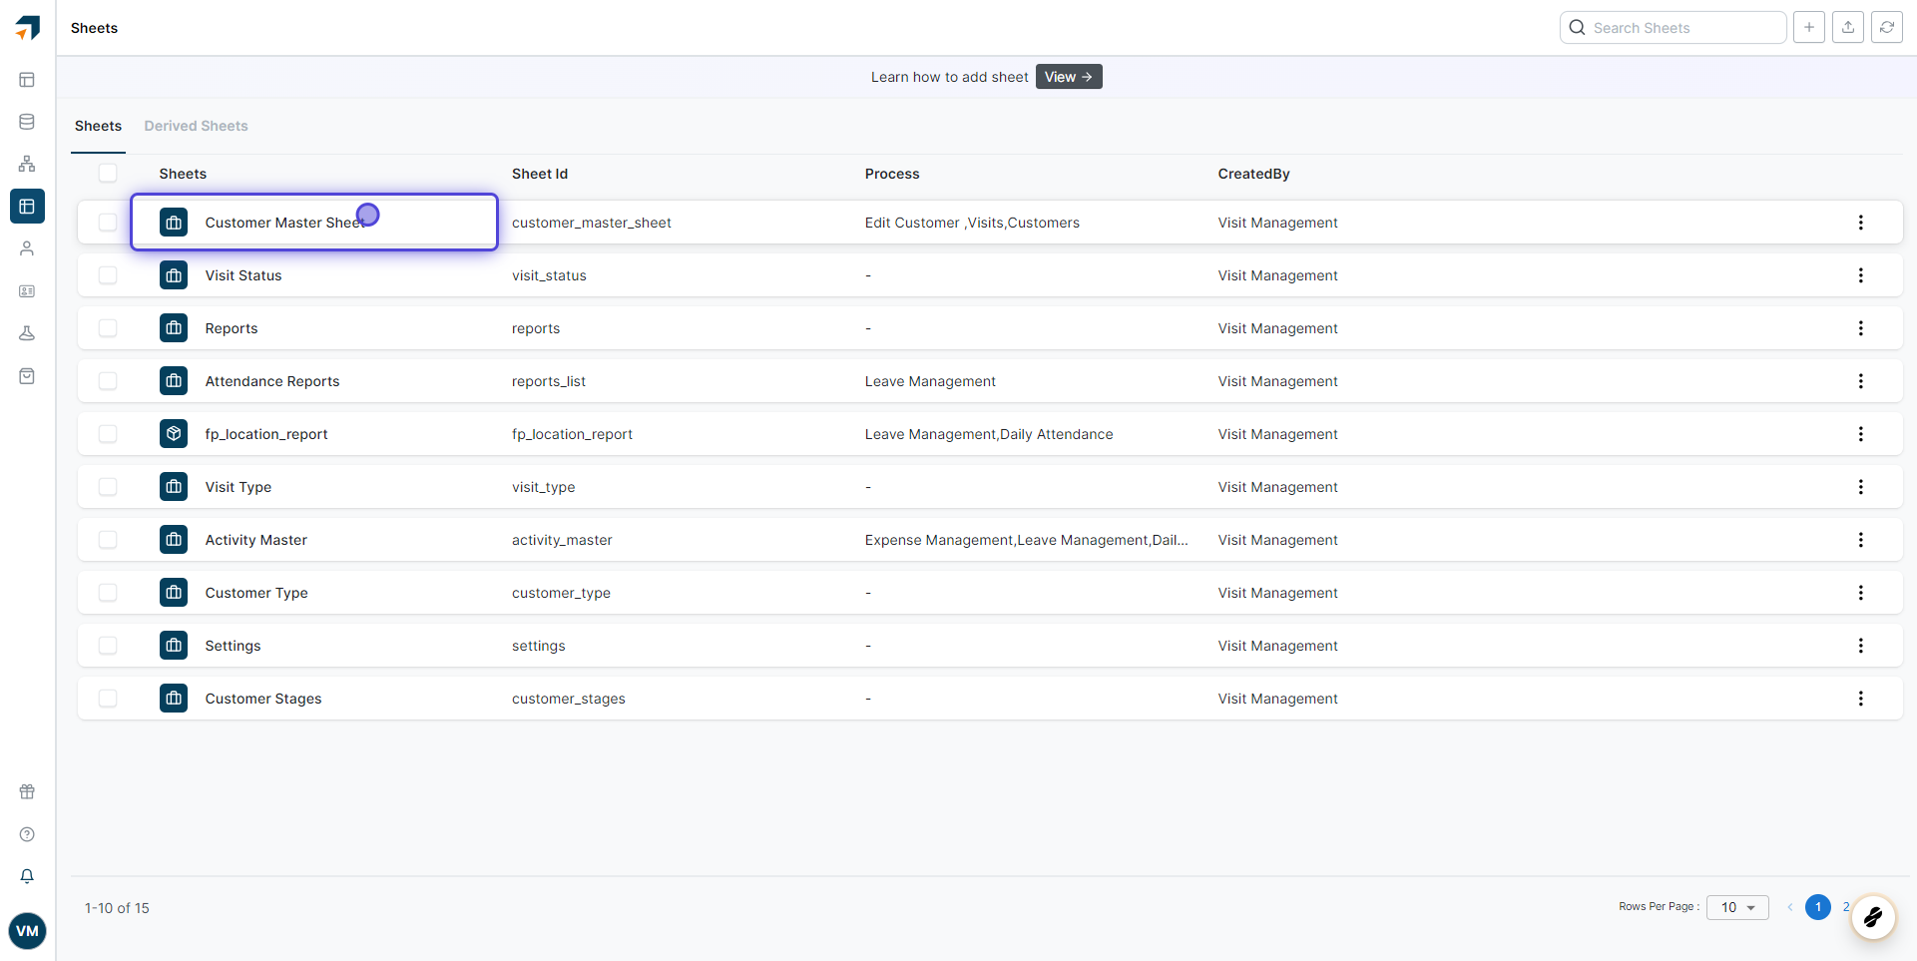Open help question mark icon
The image size is (1917, 961).
[x=27, y=834]
